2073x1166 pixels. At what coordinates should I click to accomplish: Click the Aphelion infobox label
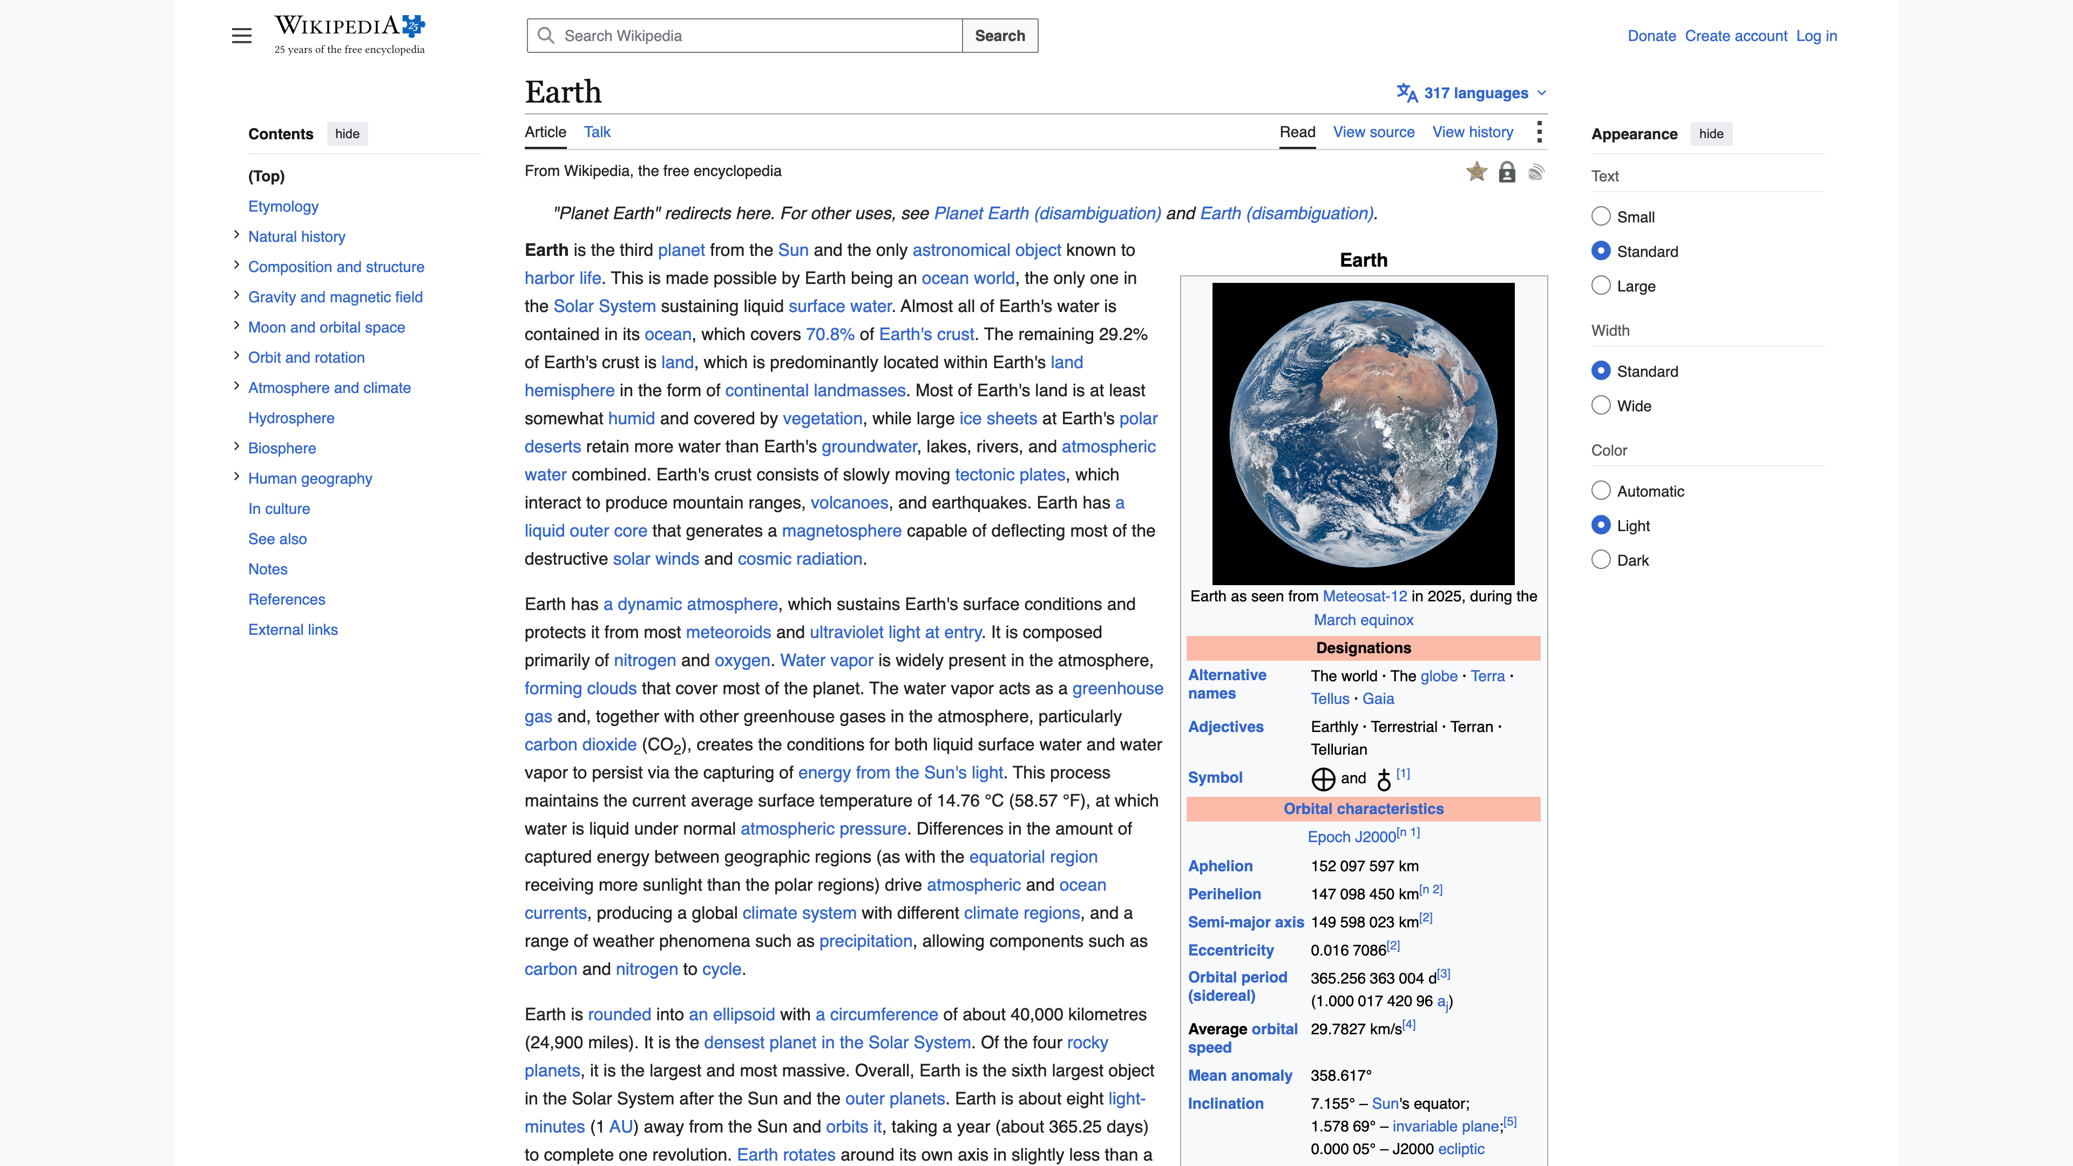(x=1221, y=866)
